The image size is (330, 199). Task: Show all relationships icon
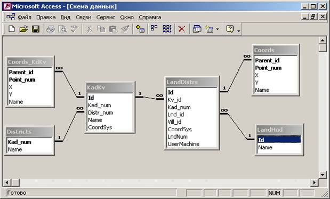click(167, 29)
